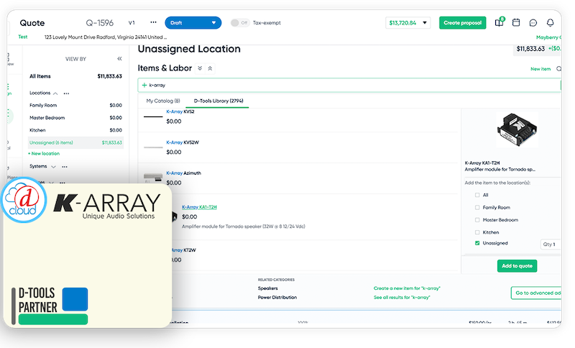Click the Add to quote button
Viewport: 575px width, 348px height.
point(517,266)
